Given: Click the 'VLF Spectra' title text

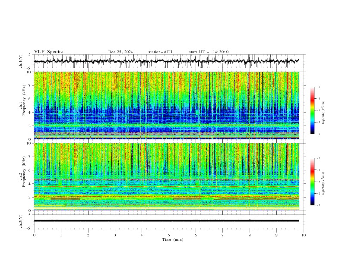Looking at the screenshot, I should pos(49,52).
